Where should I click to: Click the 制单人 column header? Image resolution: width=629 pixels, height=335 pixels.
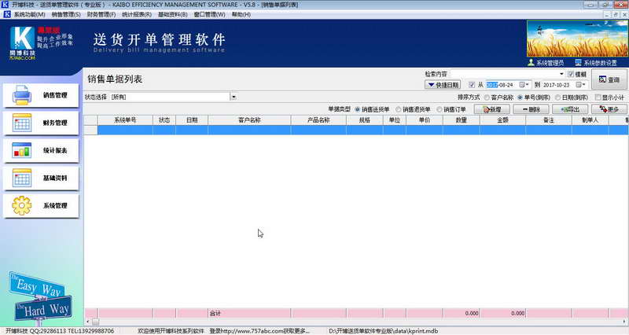pyautogui.click(x=590, y=120)
